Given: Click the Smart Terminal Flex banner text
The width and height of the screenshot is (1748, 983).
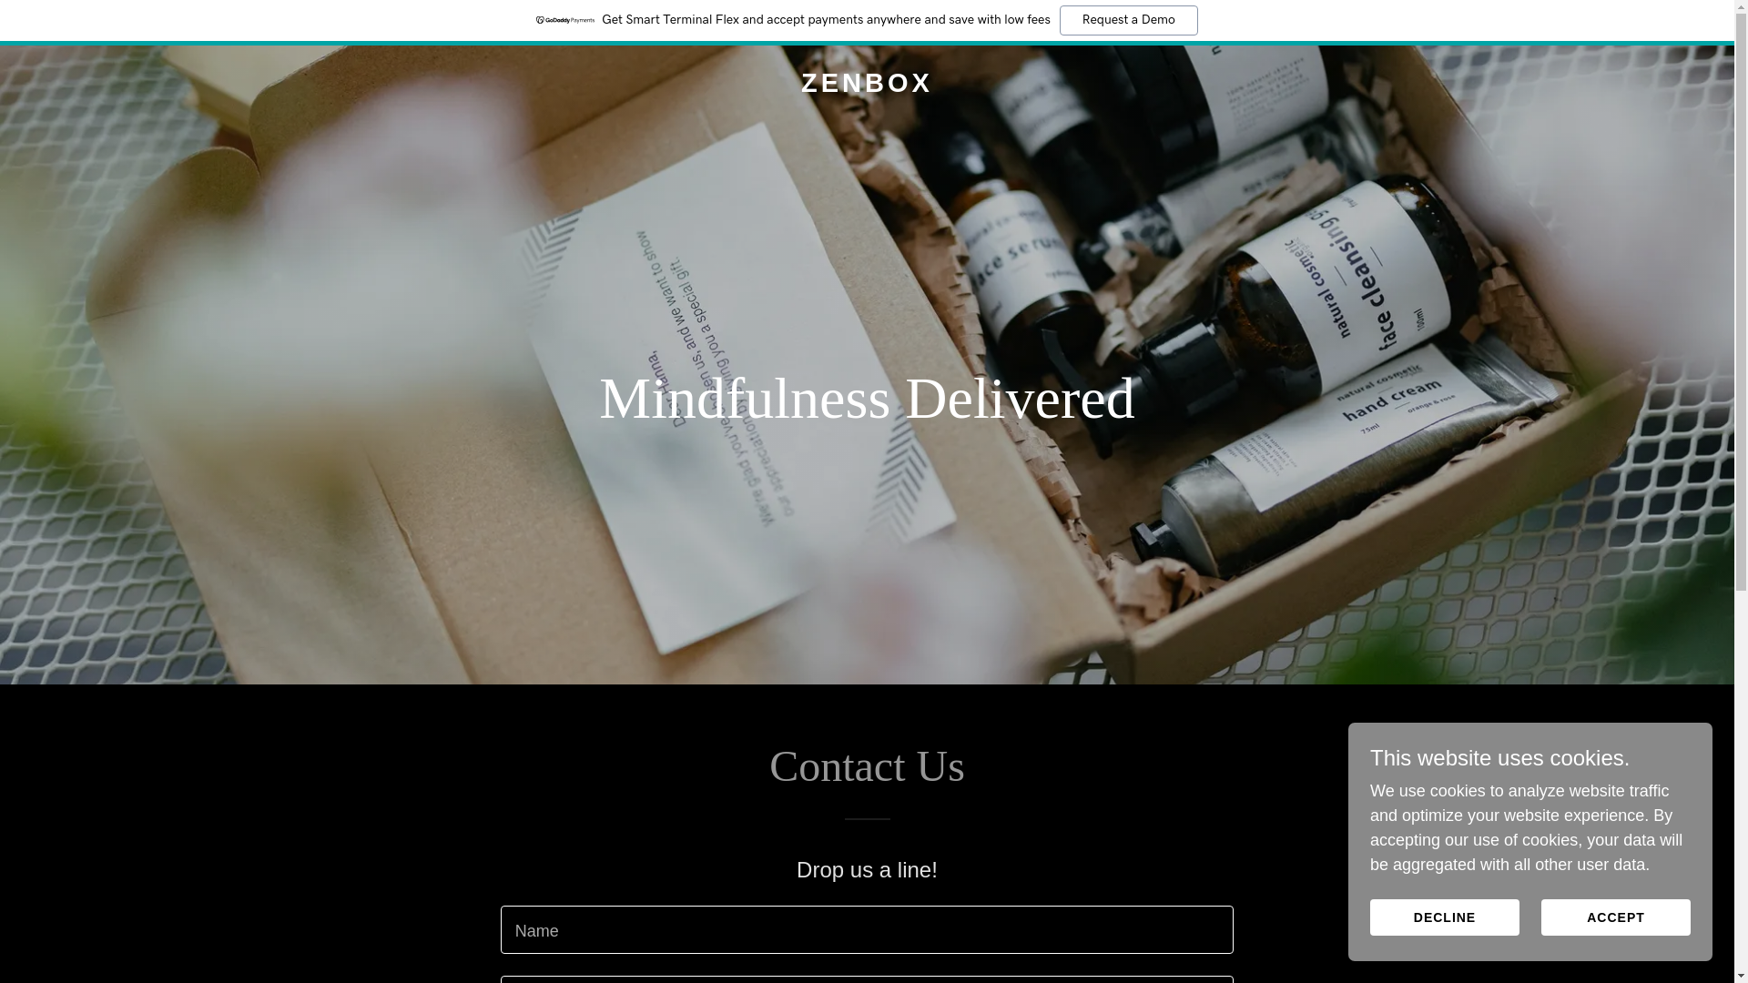Looking at the screenshot, I should pos(825,20).
